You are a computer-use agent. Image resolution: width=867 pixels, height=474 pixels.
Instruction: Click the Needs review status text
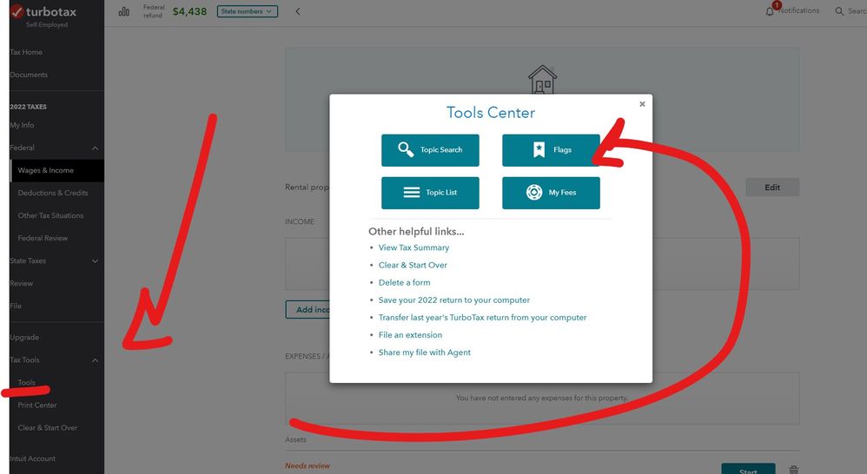pos(308,465)
